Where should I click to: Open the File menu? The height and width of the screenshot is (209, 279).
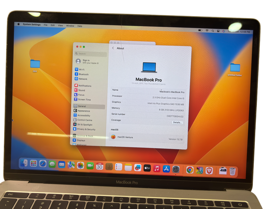(x=46, y=25)
